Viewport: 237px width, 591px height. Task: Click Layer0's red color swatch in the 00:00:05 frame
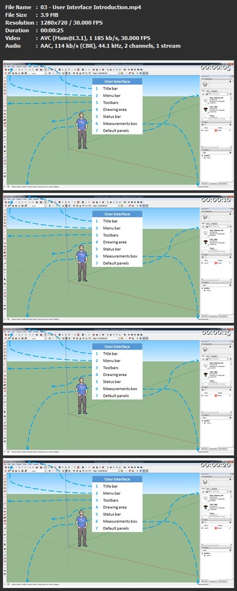click(216, 130)
